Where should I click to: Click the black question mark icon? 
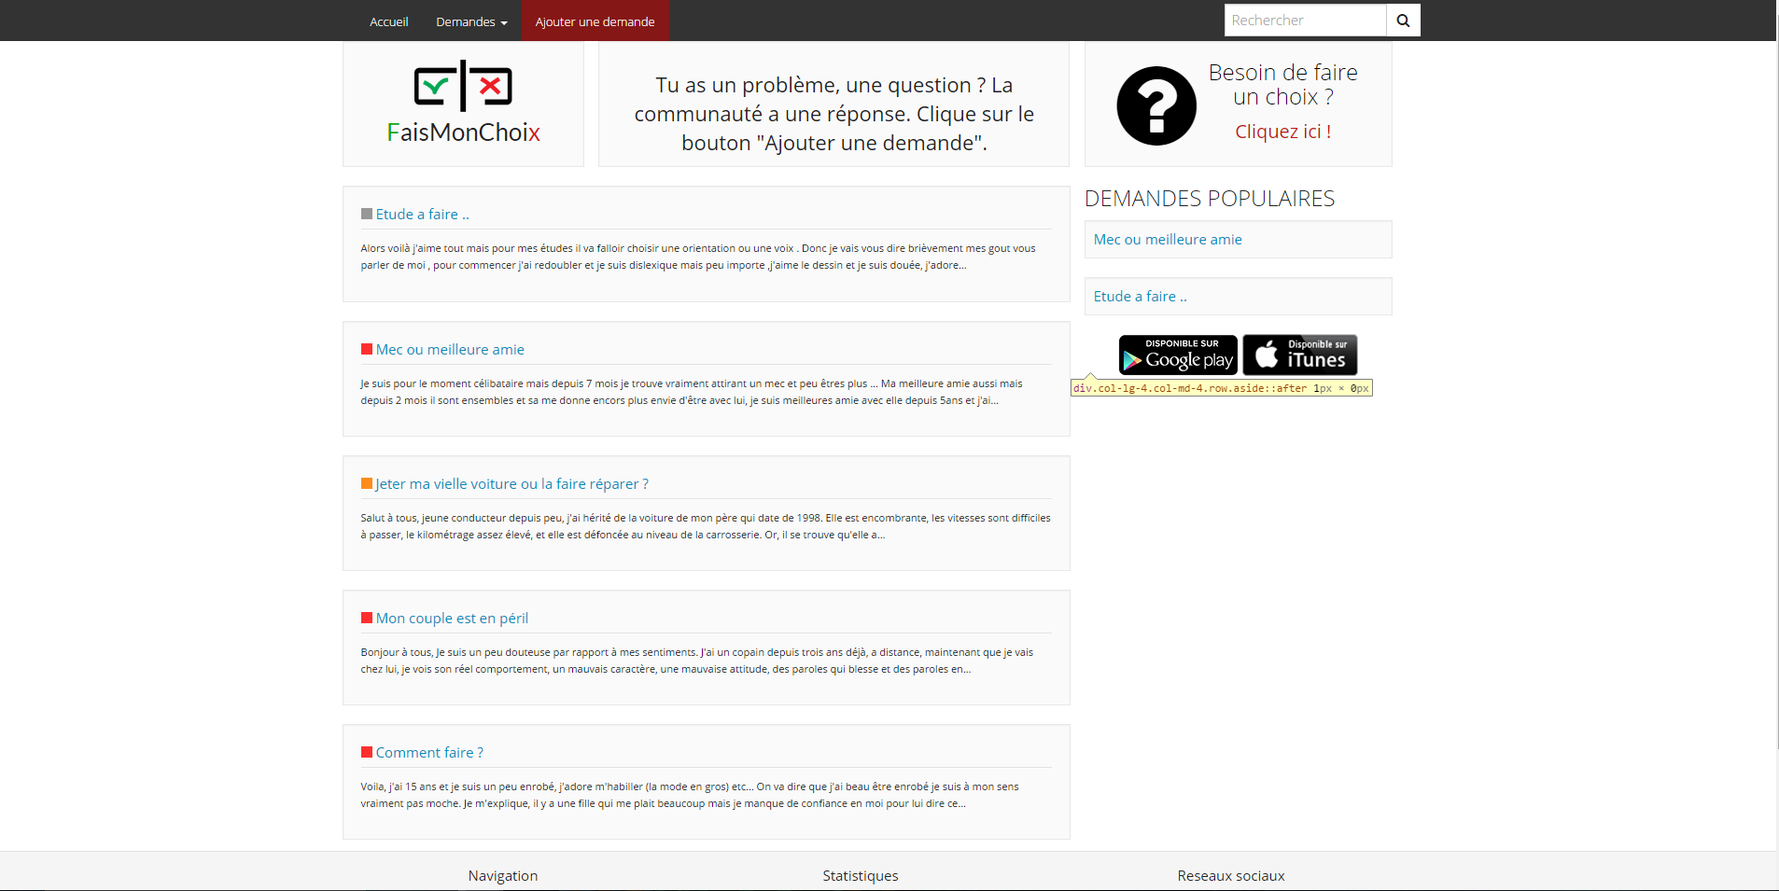pos(1156,105)
